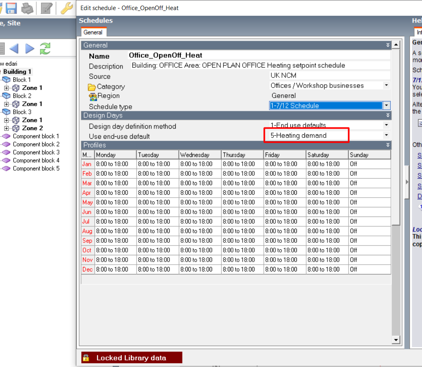422x367 pixels.
Task: Click the Component block 3 purple icon
Action: 6,152
